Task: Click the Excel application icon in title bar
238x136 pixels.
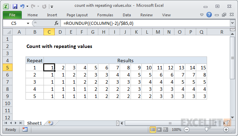Action: pyautogui.click(x=6, y=6)
